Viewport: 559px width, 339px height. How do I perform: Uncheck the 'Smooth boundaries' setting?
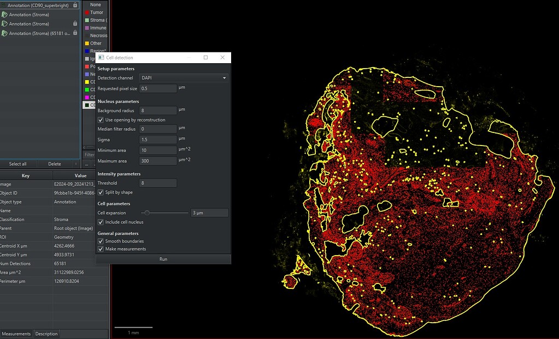[99, 241]
